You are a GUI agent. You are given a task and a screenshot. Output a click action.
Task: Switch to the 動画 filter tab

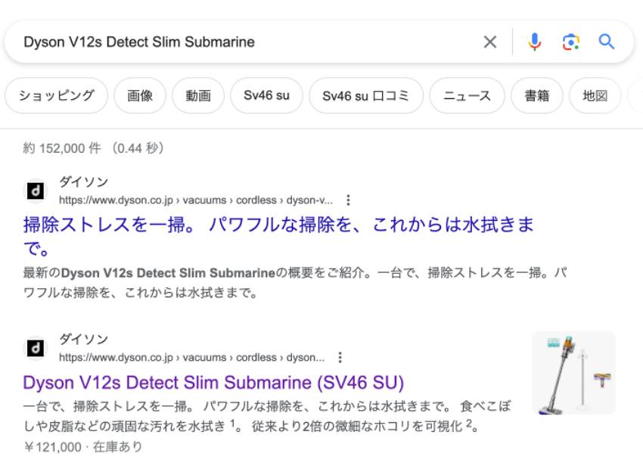198,96
